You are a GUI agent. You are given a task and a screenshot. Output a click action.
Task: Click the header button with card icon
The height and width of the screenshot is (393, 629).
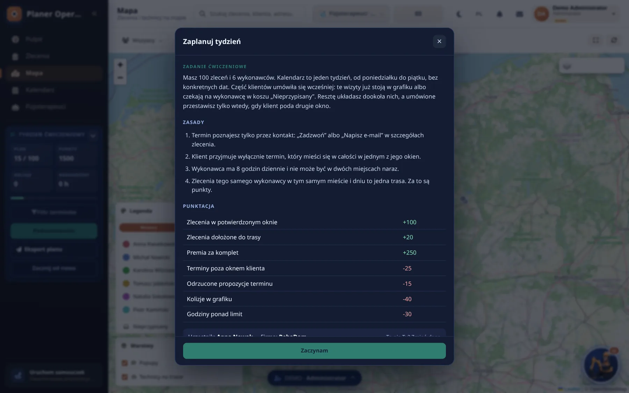418,14
